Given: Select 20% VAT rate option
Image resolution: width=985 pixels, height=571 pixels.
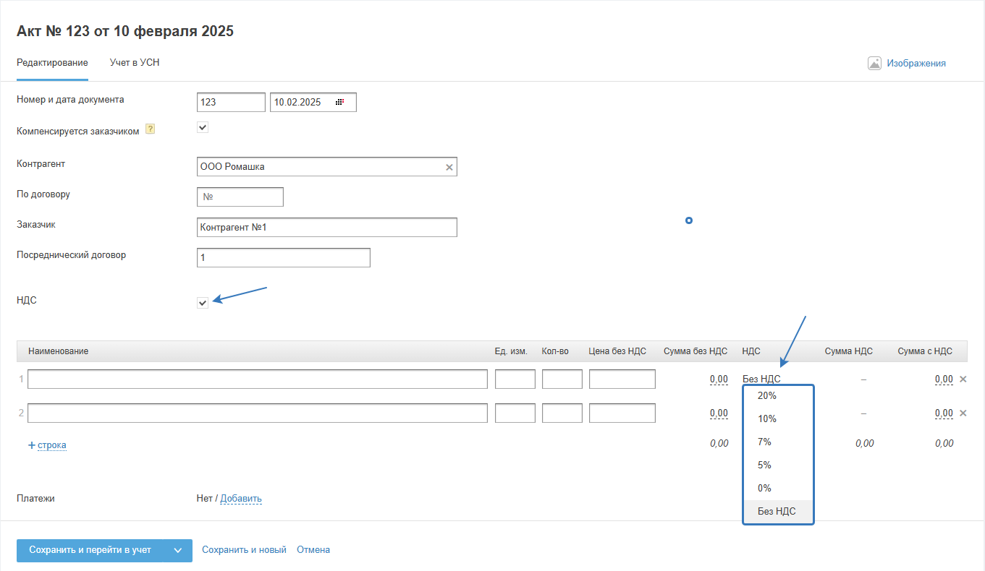Looking at the screenshot, I should tap(766, 395).
